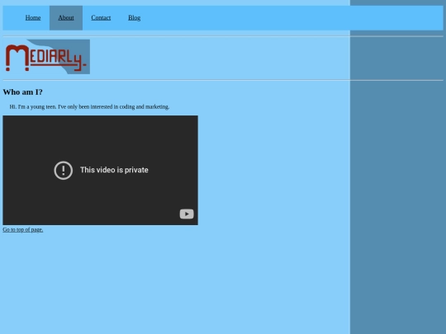This screenshot has height=334, width=446.
Task: Click the YouTube logo icon on video
Action: point(187,214)
